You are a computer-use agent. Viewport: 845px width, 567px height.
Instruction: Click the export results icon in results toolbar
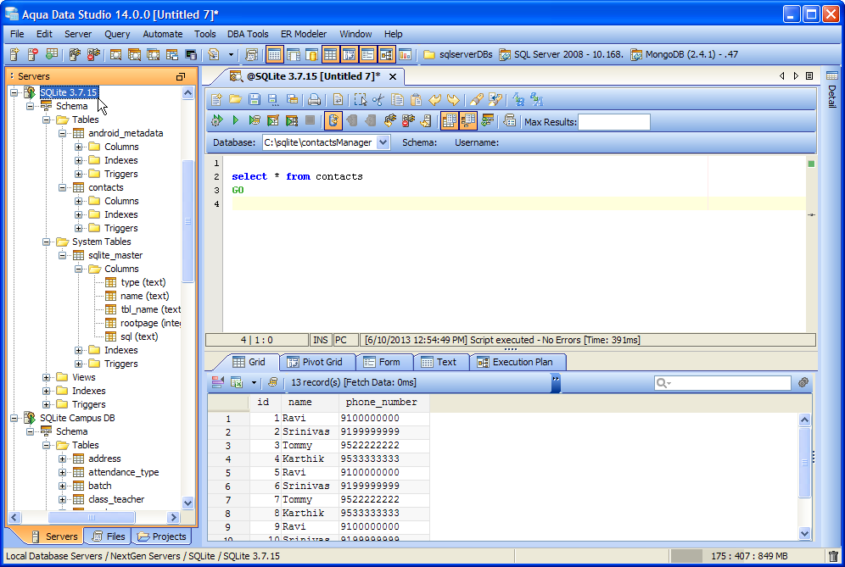[237, 382]
